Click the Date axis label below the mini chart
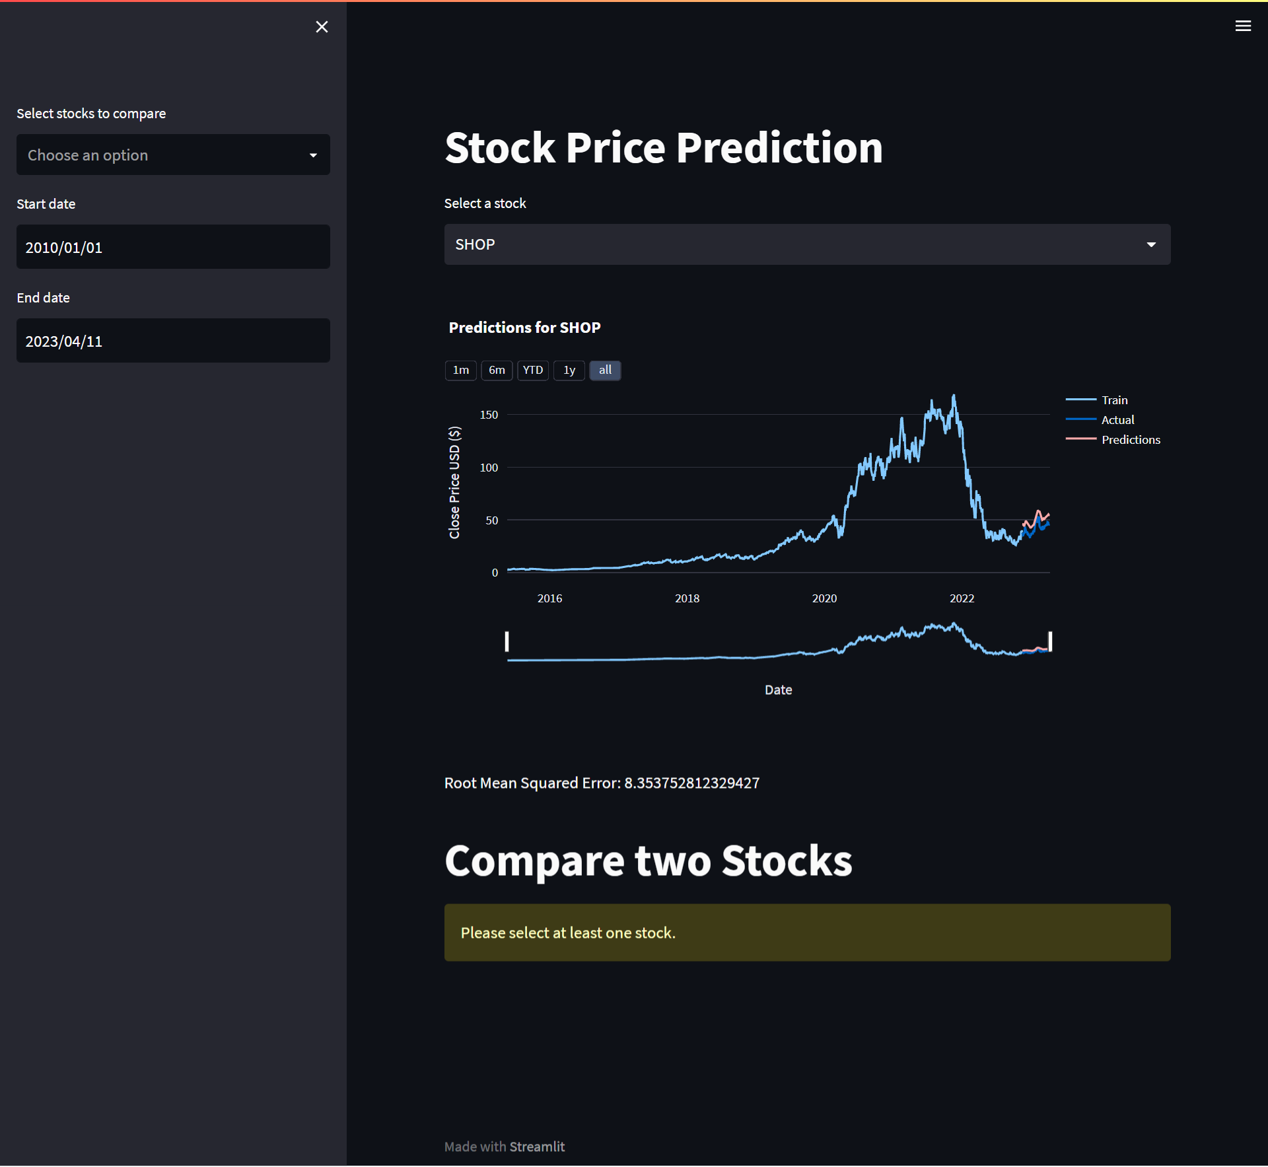 tap(778, 689)
